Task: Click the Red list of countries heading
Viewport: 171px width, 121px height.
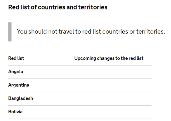Action: (x=58, y=7)
